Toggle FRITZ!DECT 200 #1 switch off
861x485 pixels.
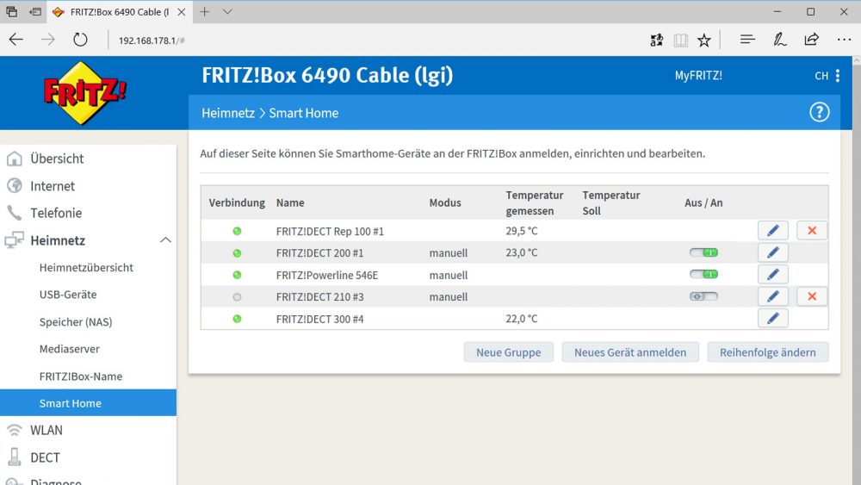tap(704, 252)
